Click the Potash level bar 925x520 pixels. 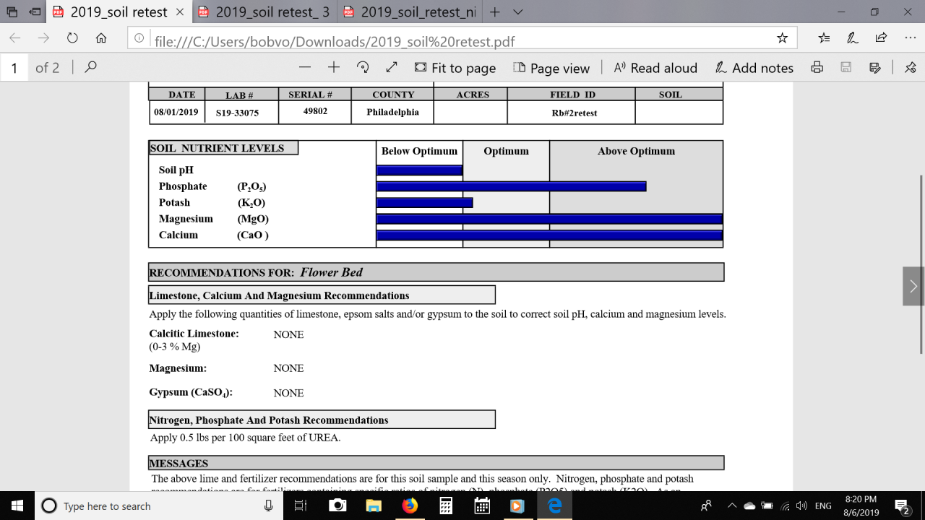tap(425, 203)
